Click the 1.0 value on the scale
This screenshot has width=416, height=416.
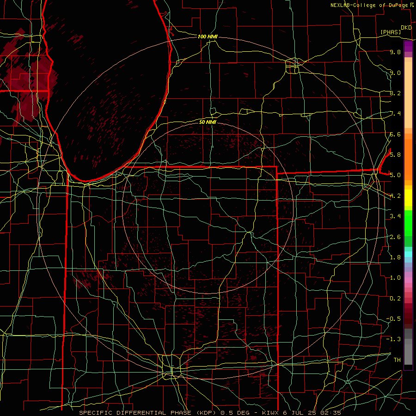(395, 277)
